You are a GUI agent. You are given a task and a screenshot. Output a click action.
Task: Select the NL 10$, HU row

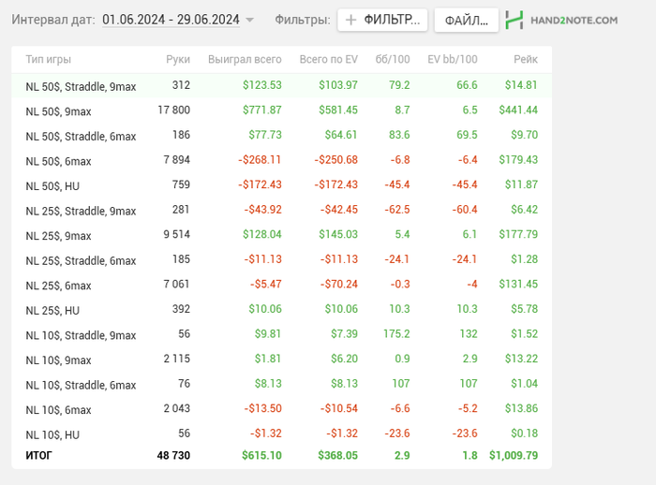(x=281, y=434)
